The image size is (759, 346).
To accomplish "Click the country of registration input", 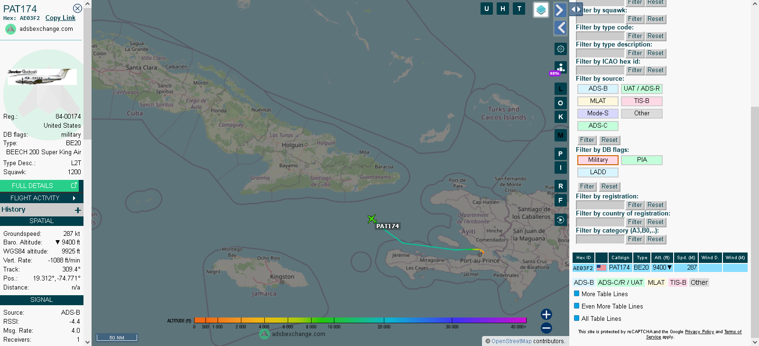I will click(x=600, y=222).
